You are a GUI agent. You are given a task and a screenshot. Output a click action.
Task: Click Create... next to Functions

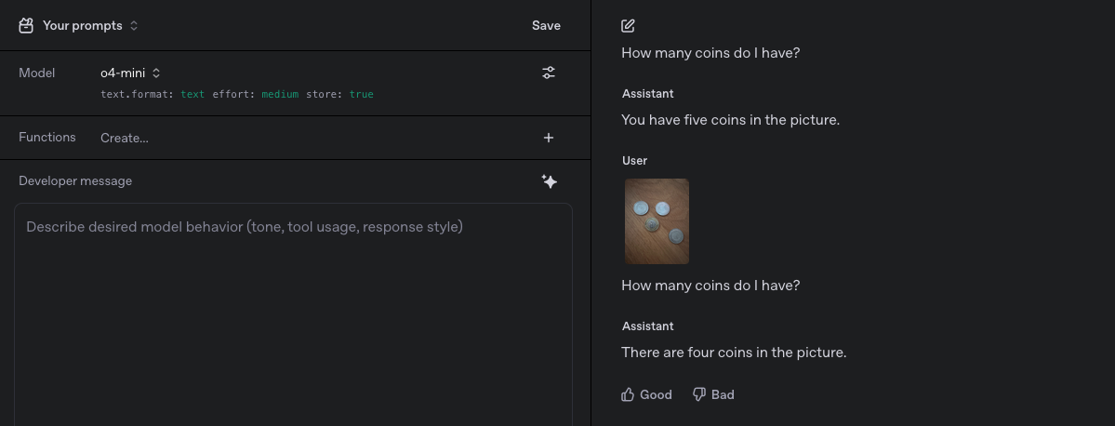click(x=125, y=138)
